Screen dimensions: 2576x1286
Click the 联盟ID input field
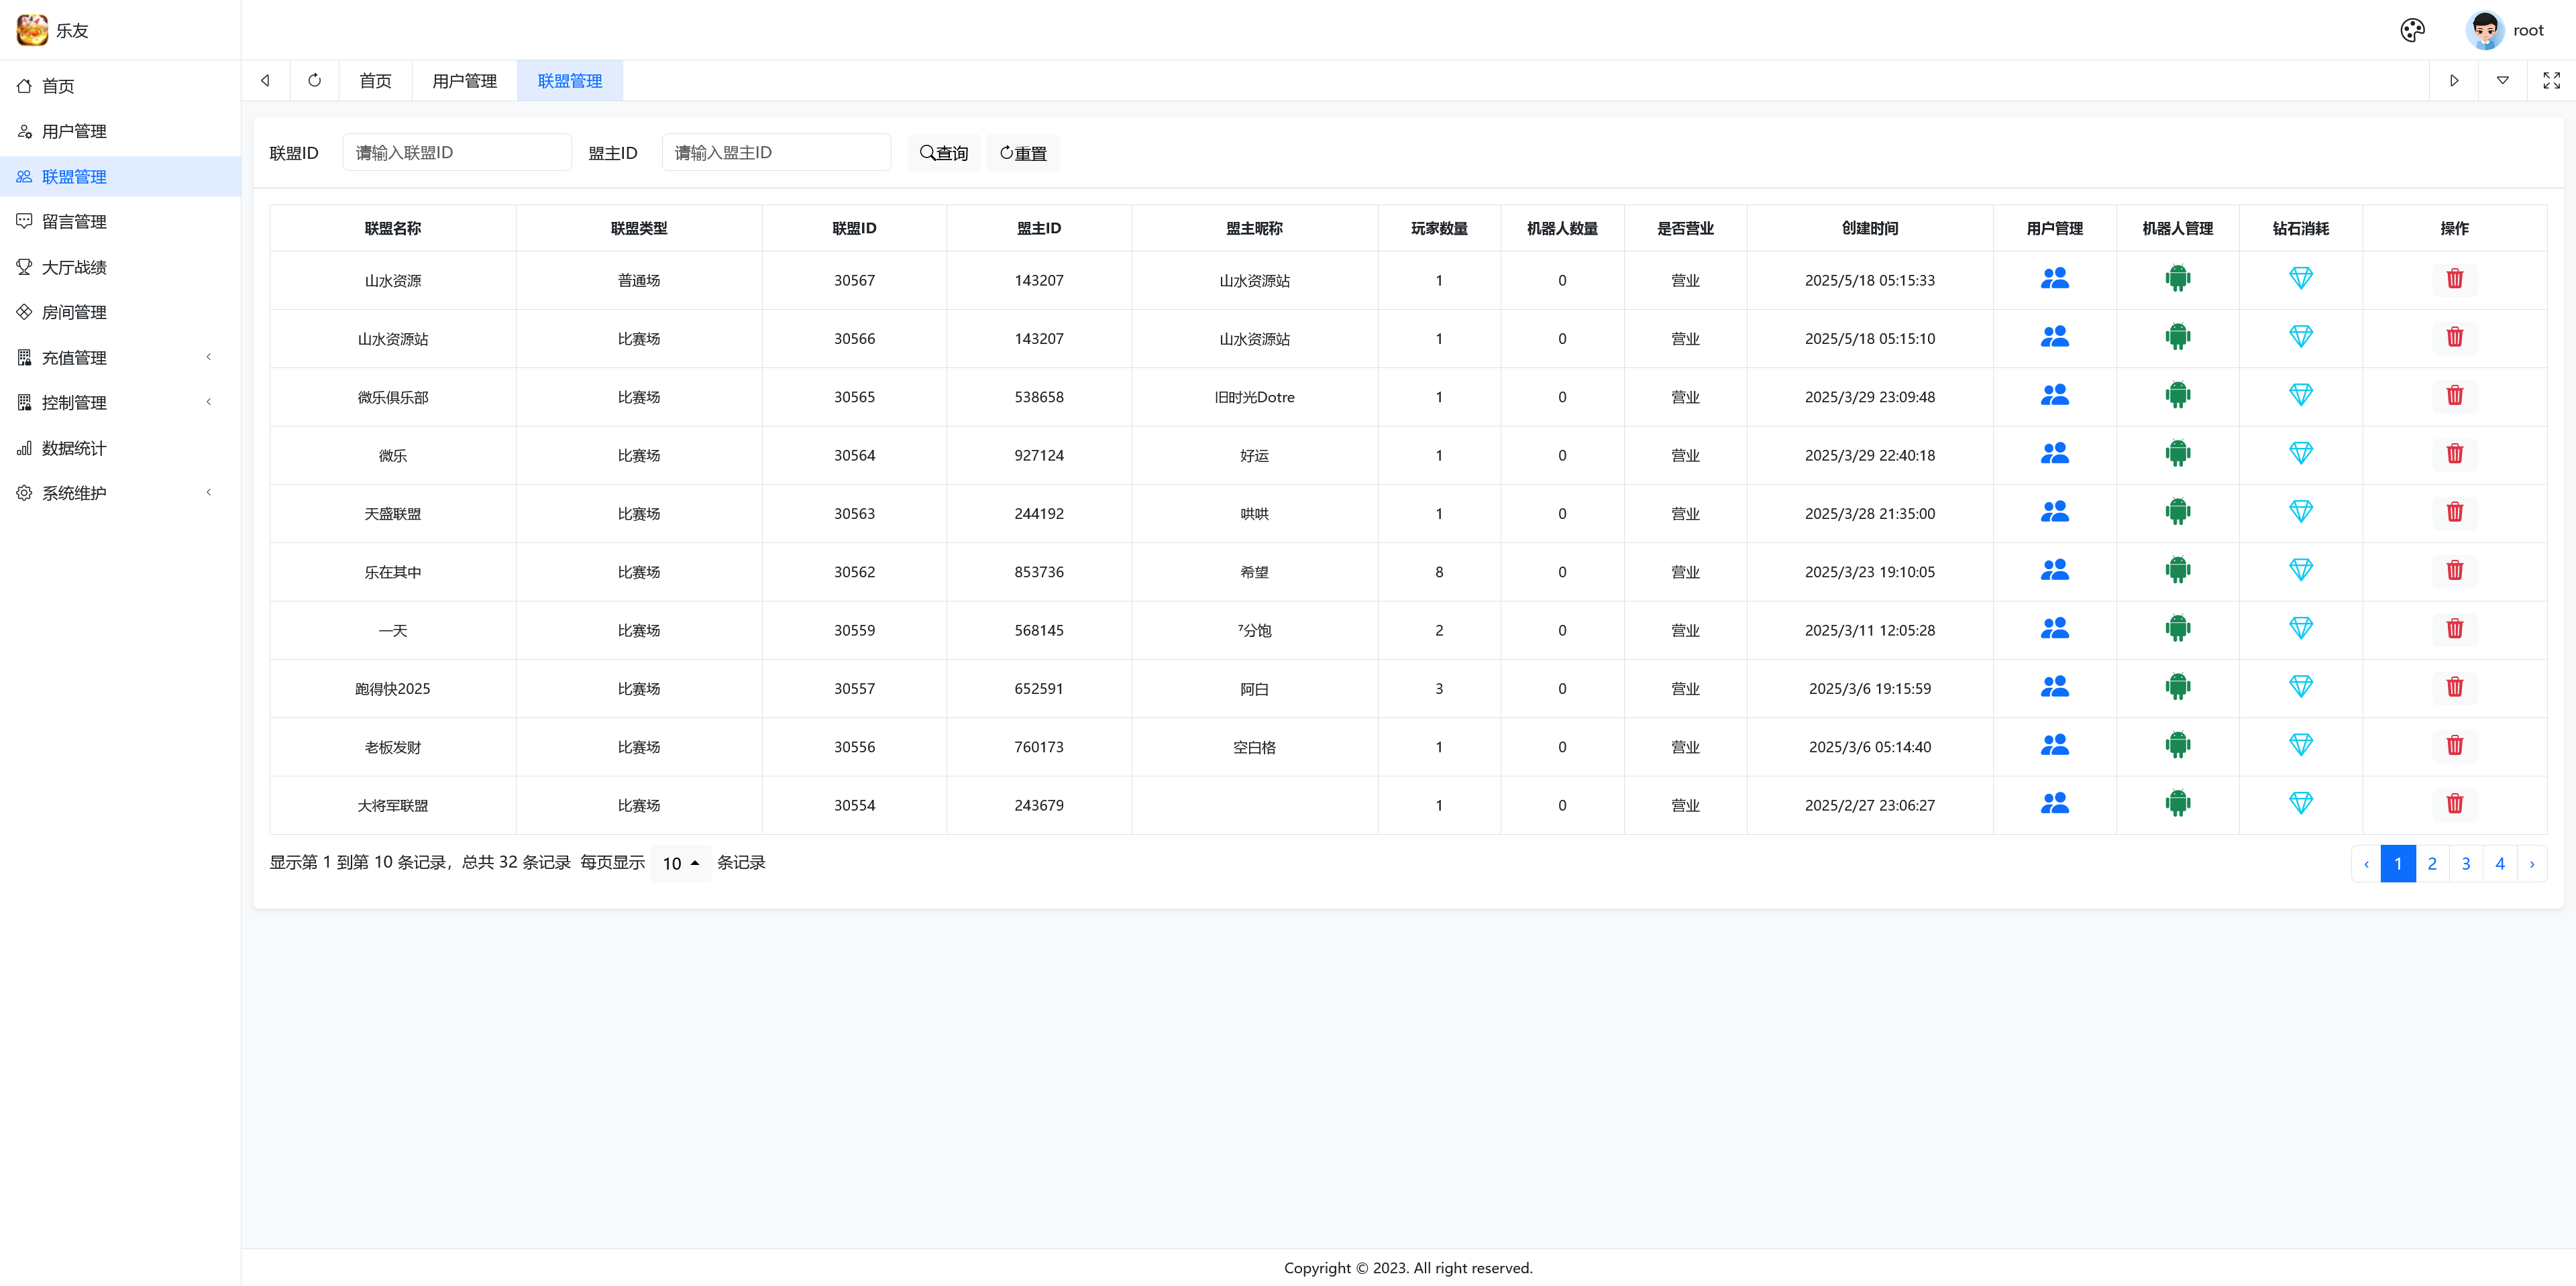pos(457,153)
